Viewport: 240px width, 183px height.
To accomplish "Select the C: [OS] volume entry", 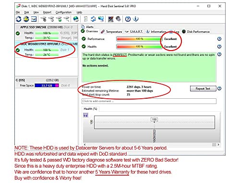I will click(46, 83).
